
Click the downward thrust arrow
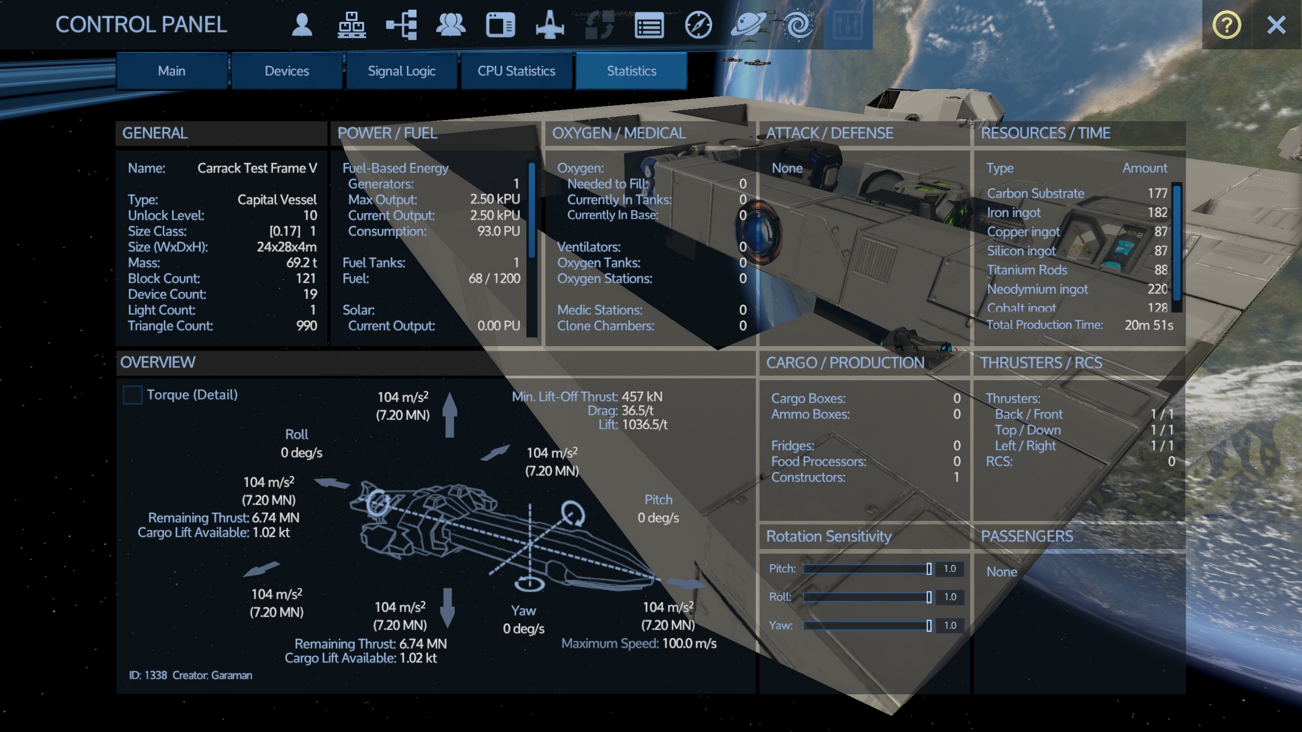pos(447,607)
